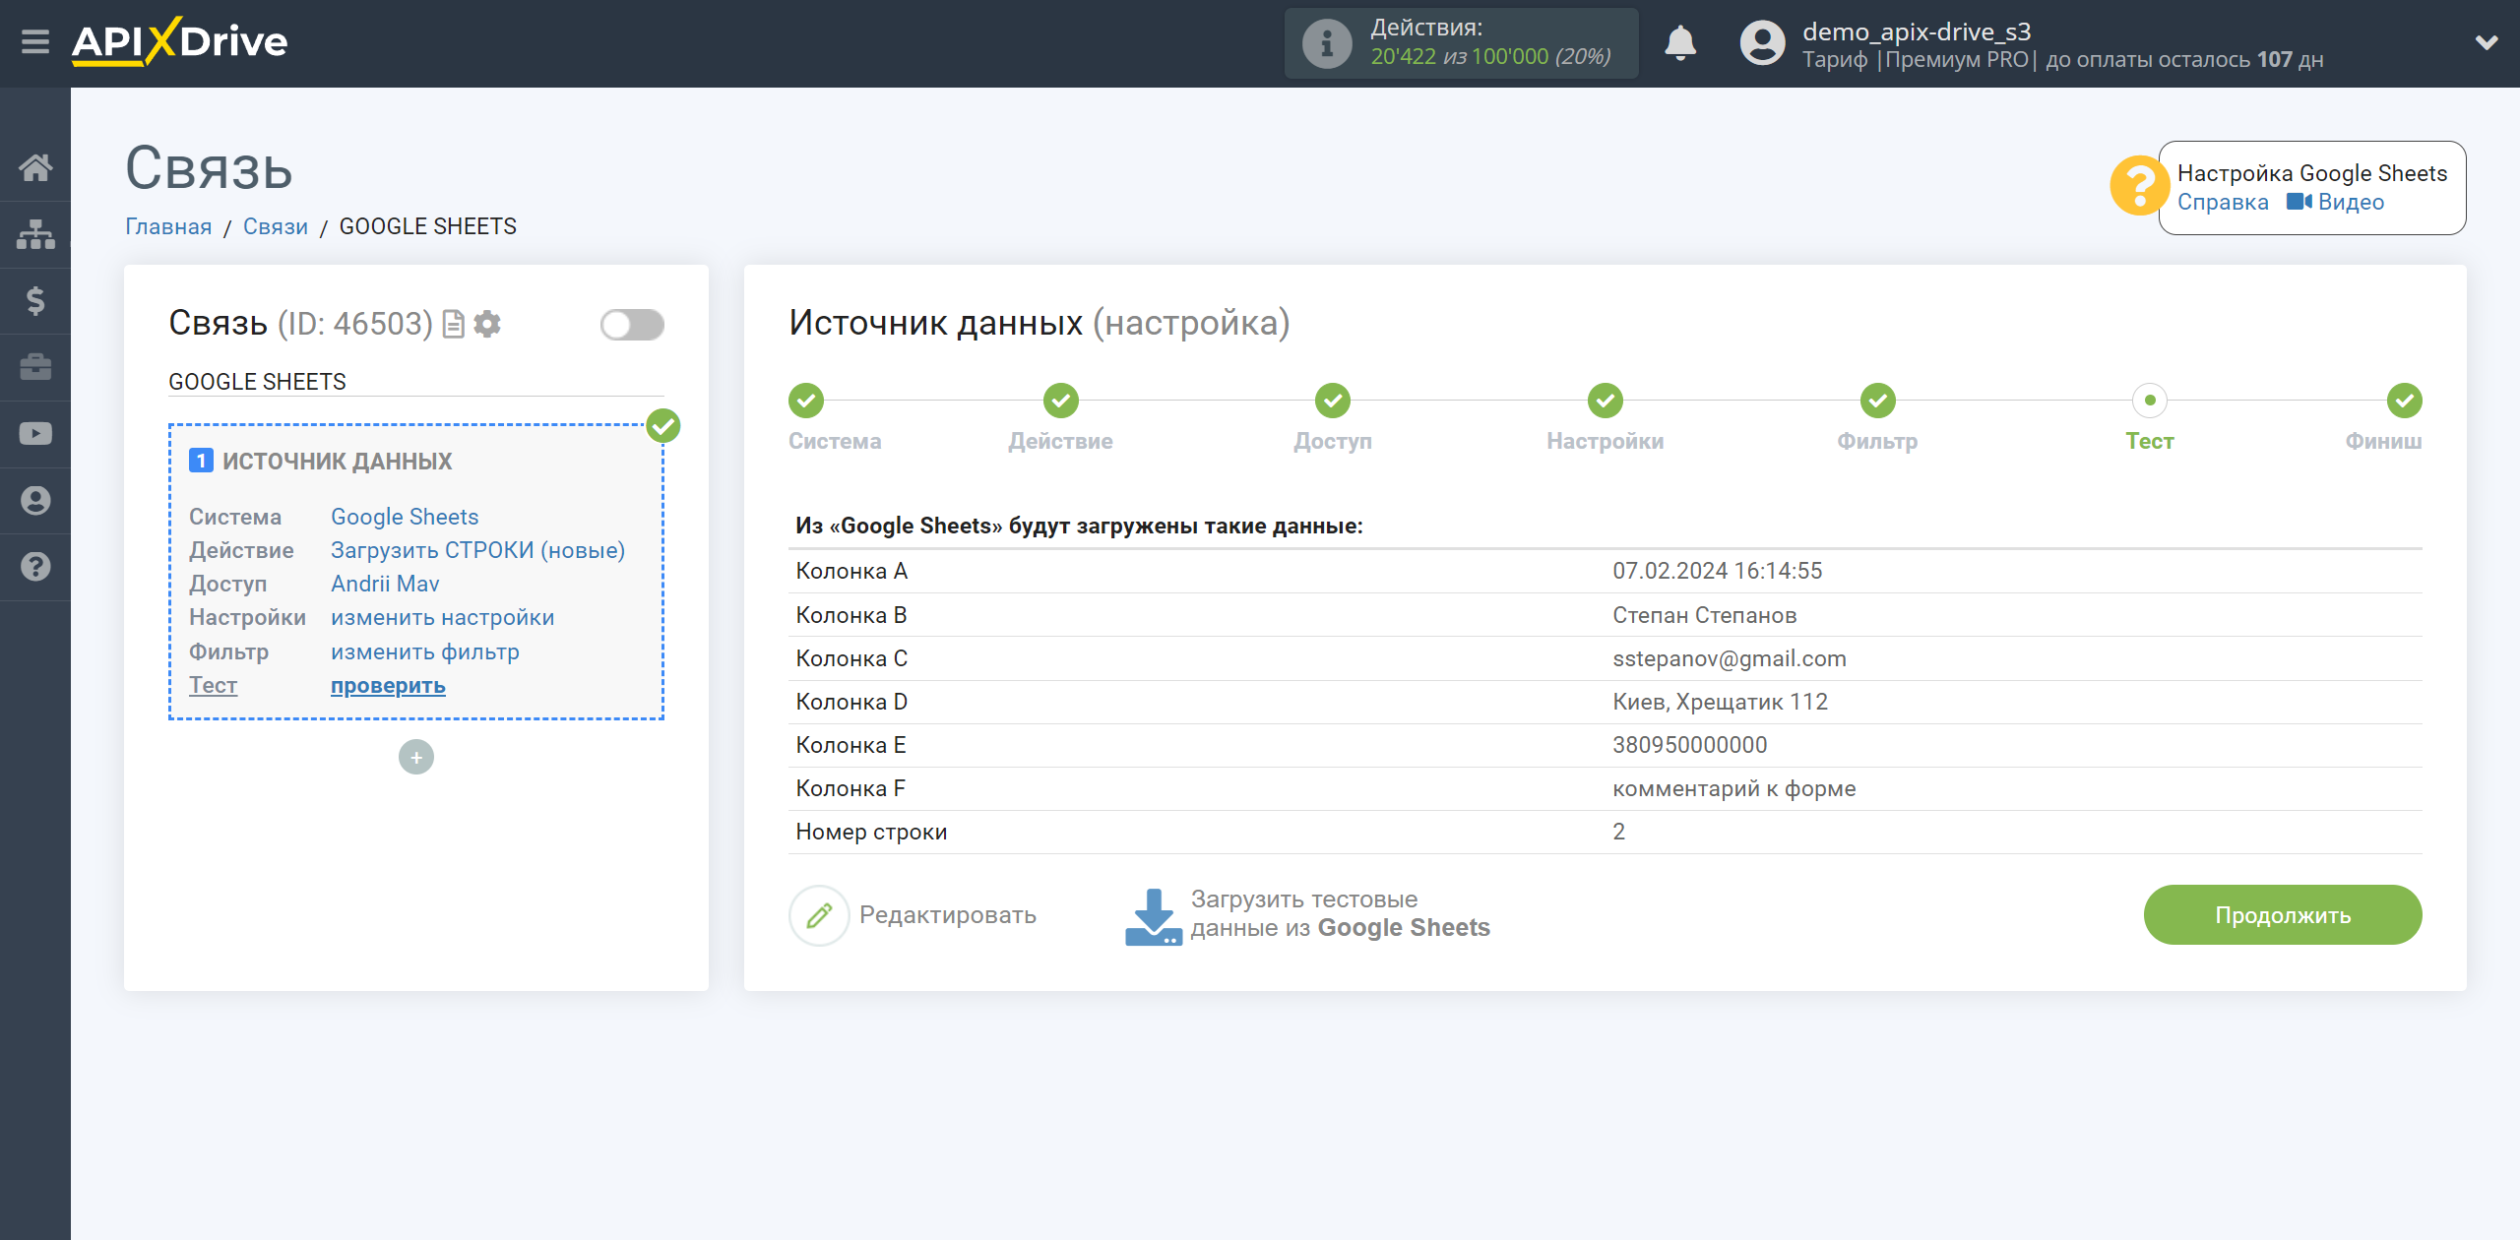
Task: Open briefcase icon in sidebar
Action: click(x=35, y=367)
